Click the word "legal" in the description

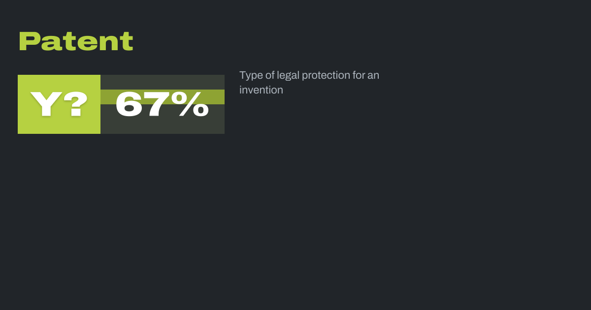point(288,76)
